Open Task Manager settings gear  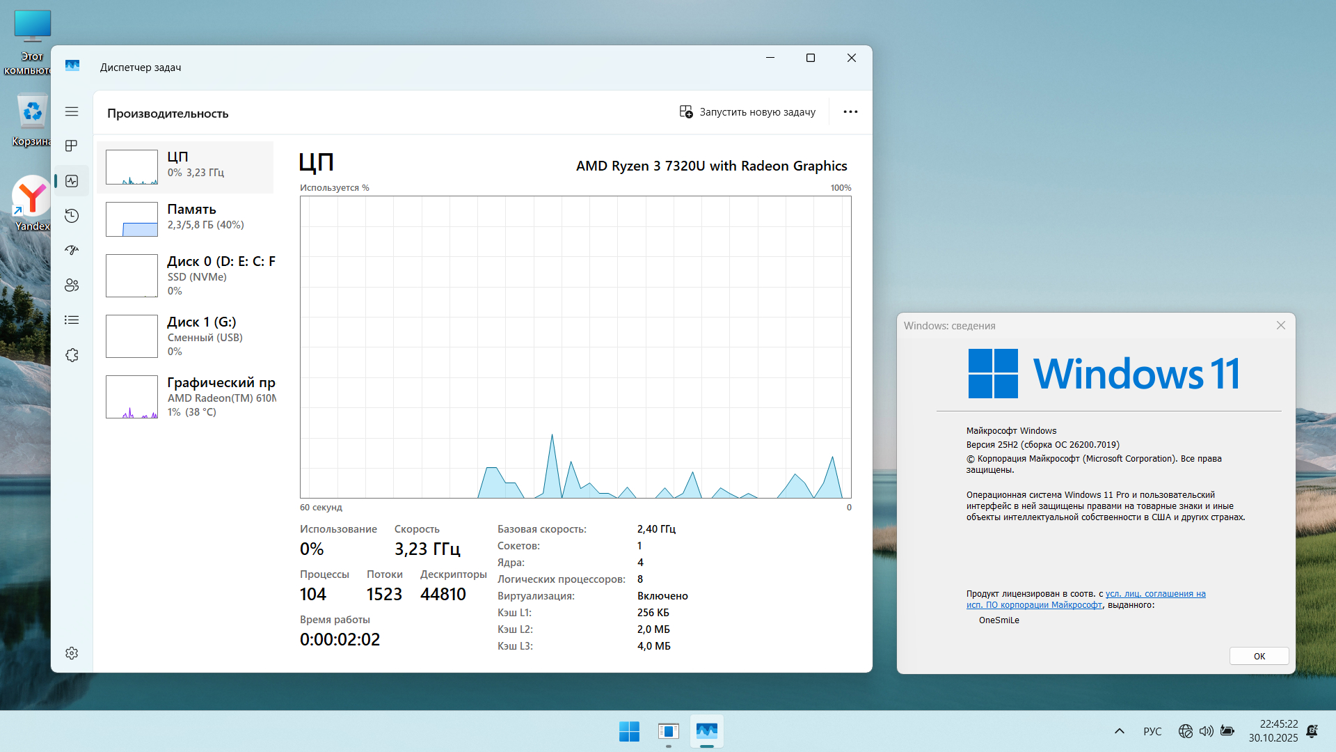tap(72, 653)
